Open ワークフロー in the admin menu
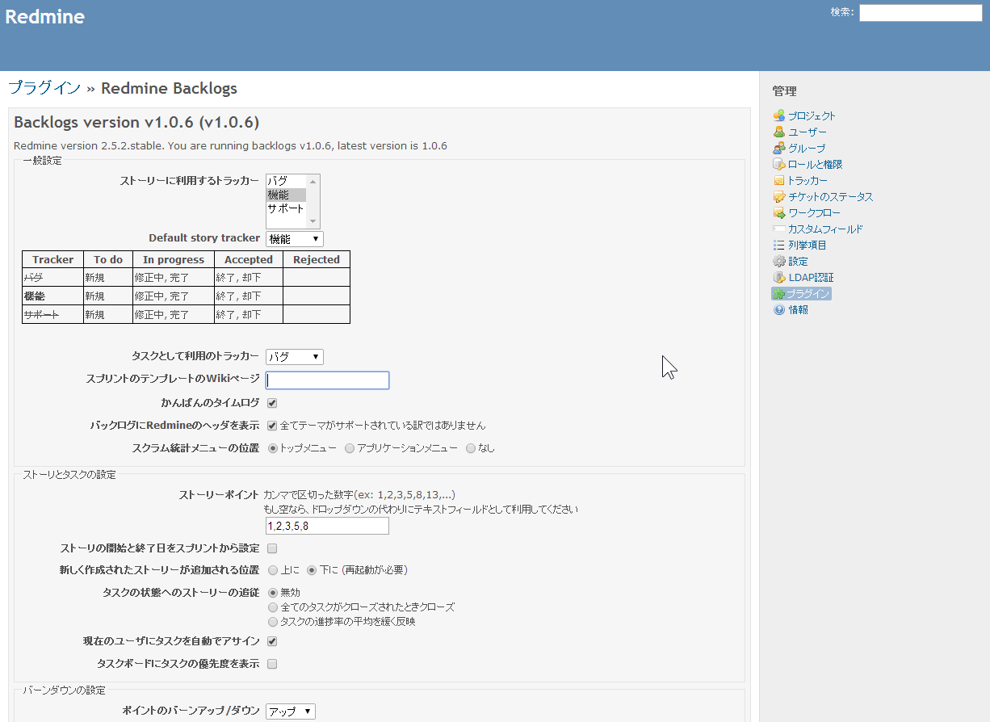The width and height of the screenshot is (990, 722). 814,212
